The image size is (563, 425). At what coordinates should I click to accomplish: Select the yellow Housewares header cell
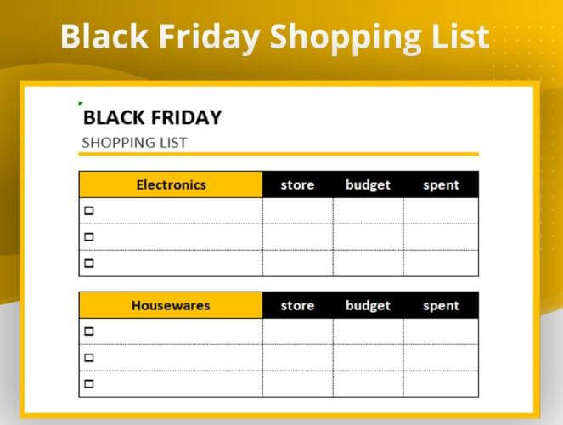pyautogui.click(x=171, y=305)
